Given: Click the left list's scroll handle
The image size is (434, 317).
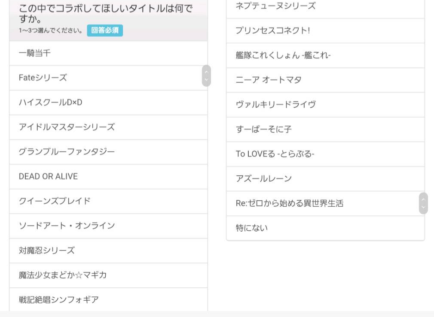Looking at the screenshot, I should coord(206,76).
